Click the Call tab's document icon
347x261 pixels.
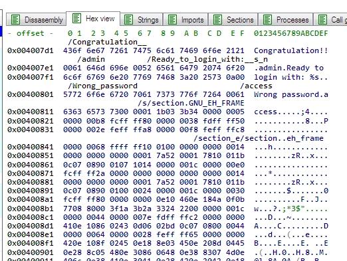(x=322, y=20)
